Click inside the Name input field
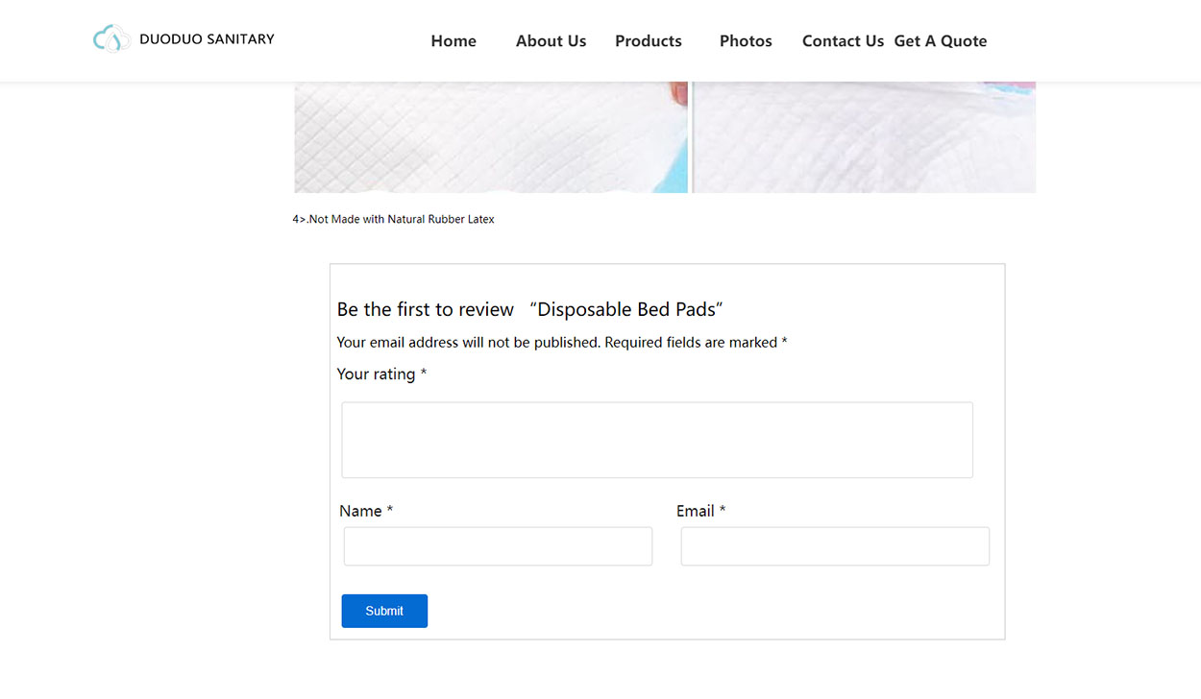 (498, 546)
